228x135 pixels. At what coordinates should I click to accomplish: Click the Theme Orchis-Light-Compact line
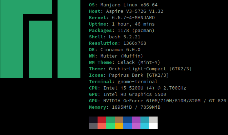click(x=140, y=69)
